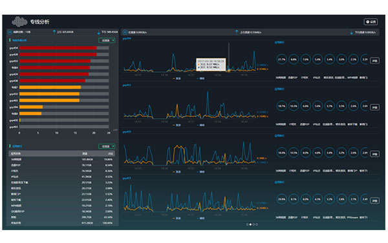Open the traffic dropdown above the bar chart

[107, 40]
